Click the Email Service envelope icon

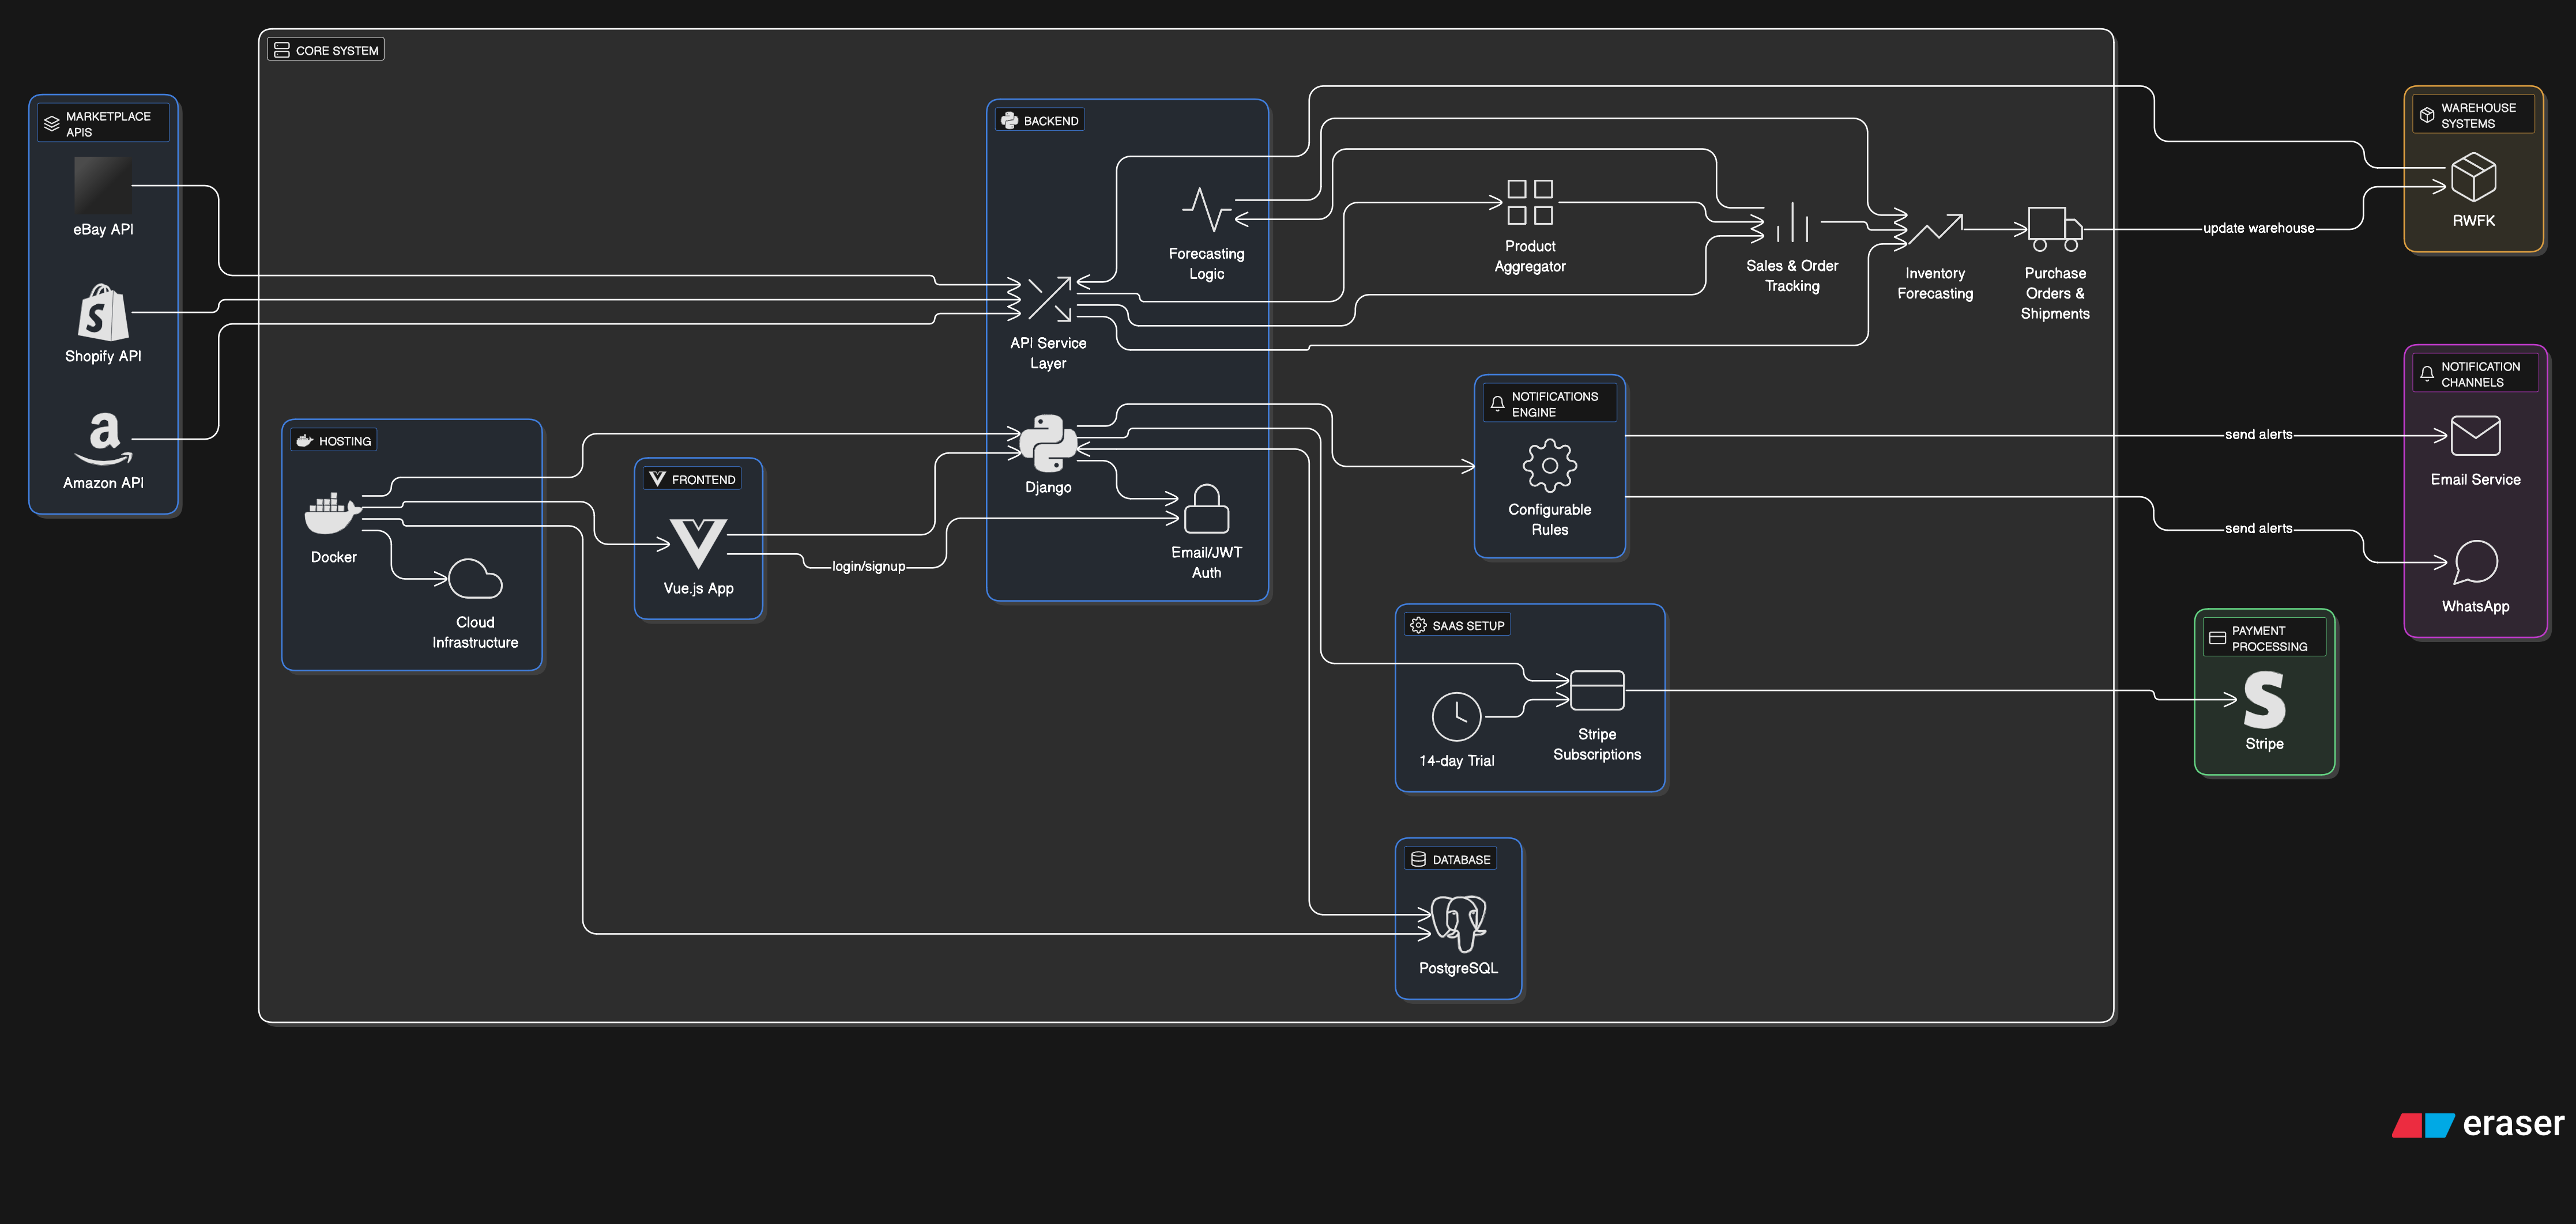click(2475, 437)
